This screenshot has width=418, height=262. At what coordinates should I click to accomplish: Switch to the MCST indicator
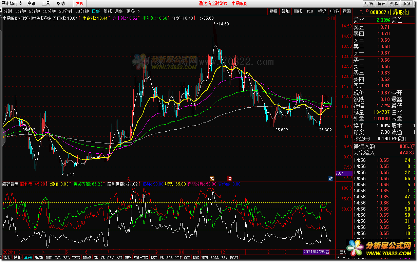[x=234, y=258]
